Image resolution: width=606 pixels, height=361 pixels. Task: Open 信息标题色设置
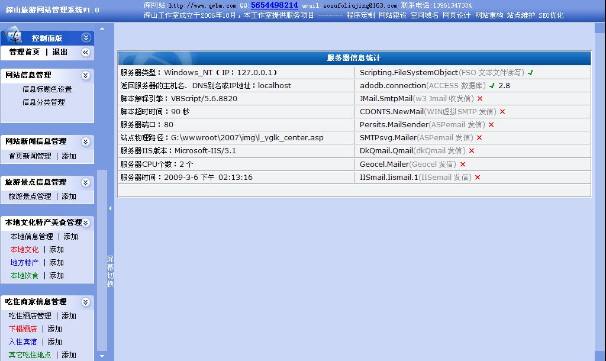[x=47, y=89]
